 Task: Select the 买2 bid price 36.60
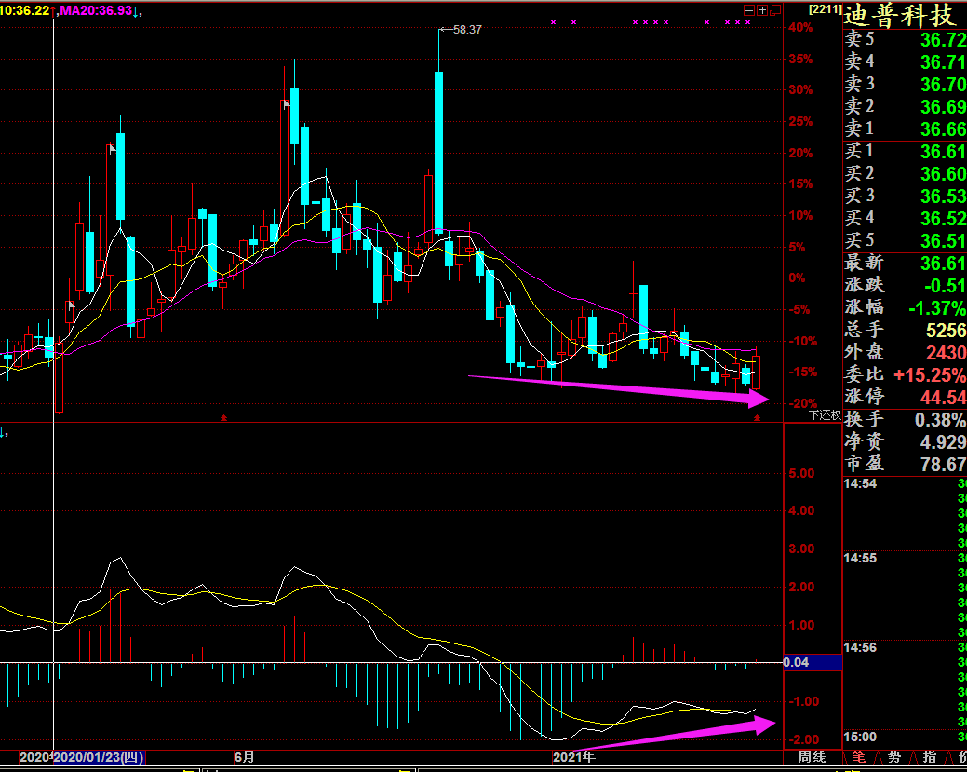tap(944, 174)
